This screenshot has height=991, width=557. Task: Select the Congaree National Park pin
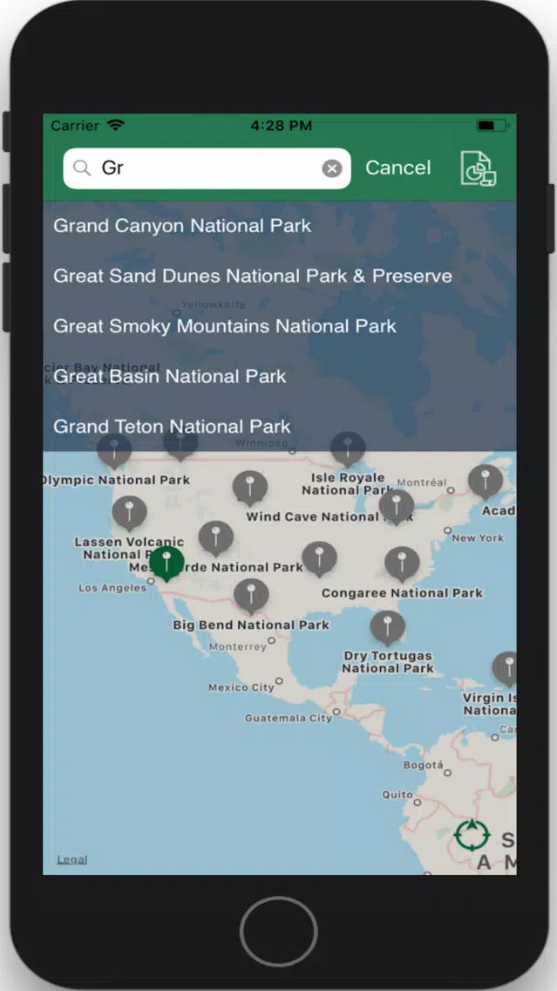point(403,564)
